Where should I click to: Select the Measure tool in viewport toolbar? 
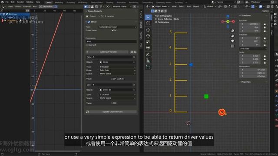coord(148,61)
